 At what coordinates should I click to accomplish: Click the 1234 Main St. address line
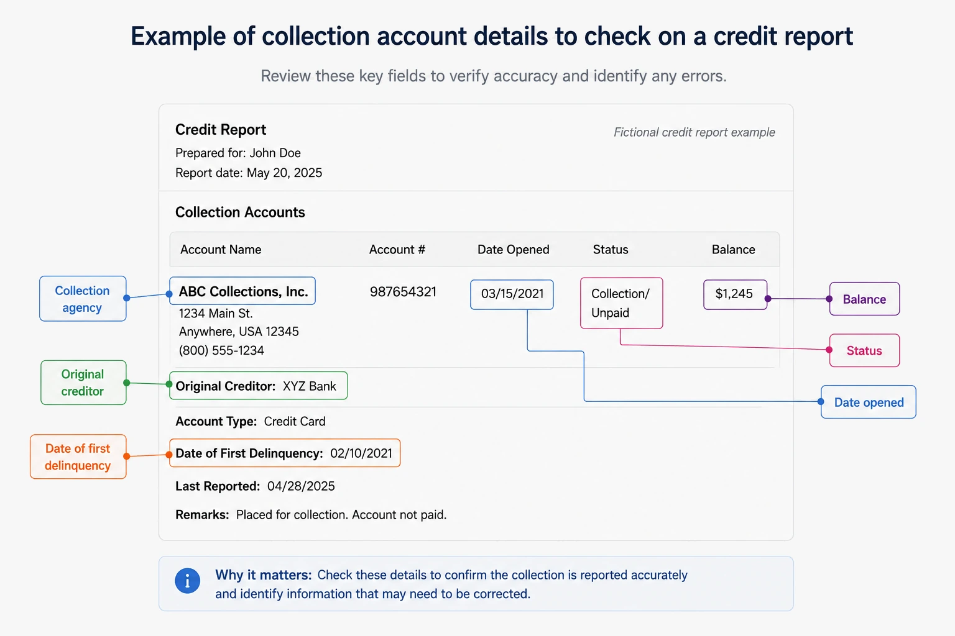pyautogui.click(x=216, y=313)
